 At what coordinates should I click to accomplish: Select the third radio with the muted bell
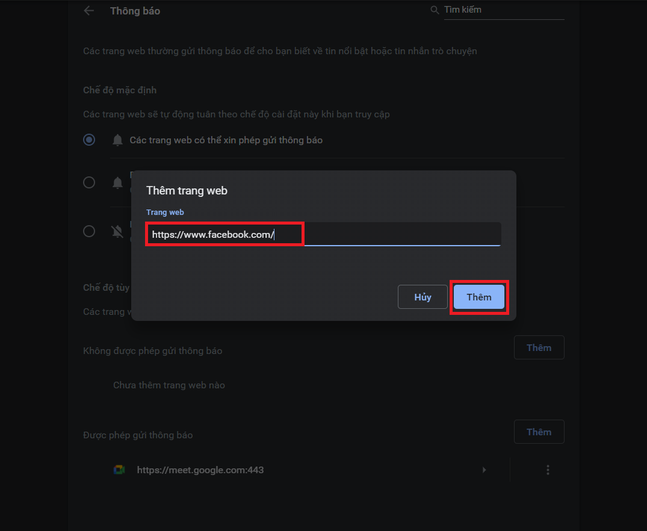click(89, 231)
